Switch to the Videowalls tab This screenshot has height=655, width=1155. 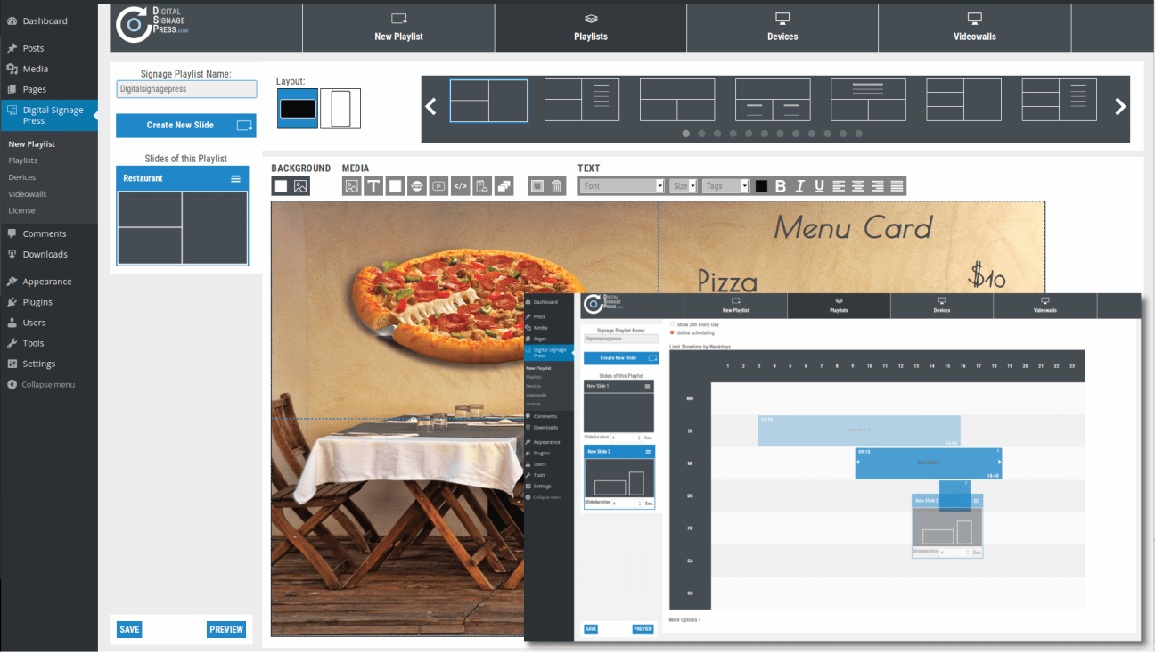[974, 28]
